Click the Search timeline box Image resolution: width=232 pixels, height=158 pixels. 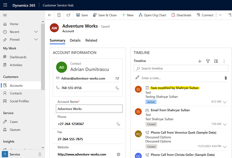(181, 68)
